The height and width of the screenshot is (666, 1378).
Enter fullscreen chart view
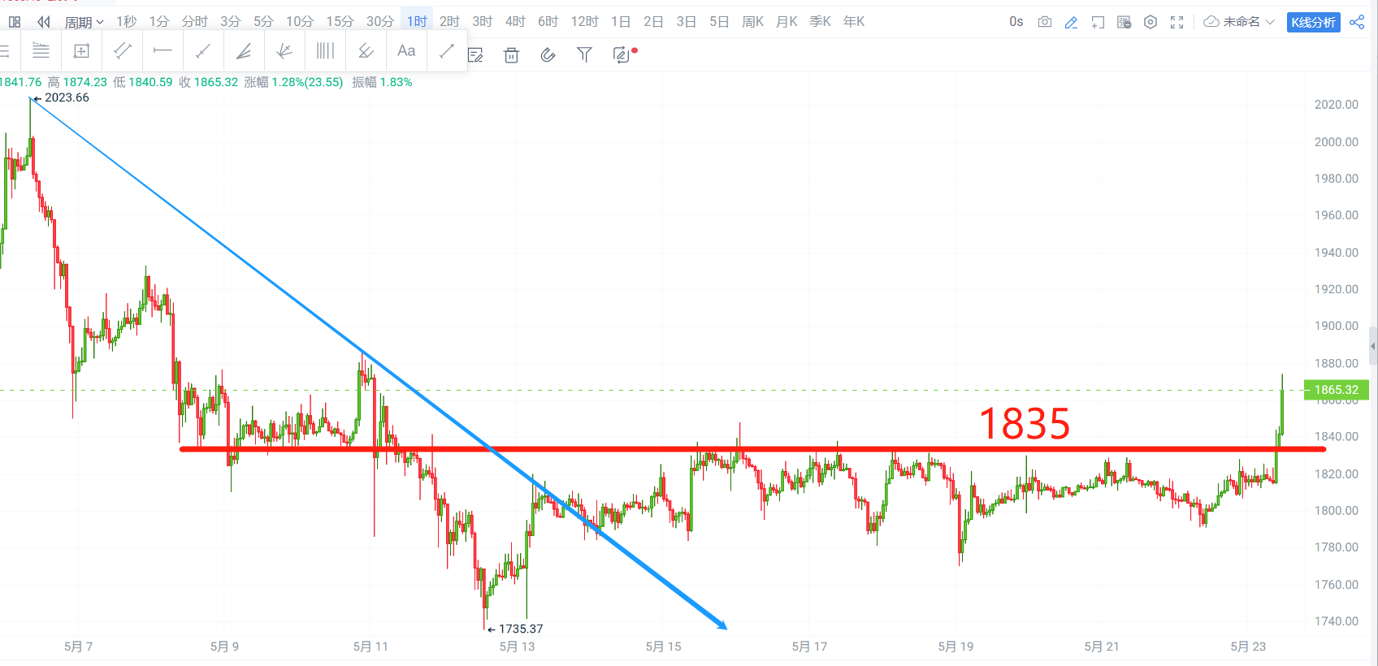pyautogui.click(x=1176, y=22)
